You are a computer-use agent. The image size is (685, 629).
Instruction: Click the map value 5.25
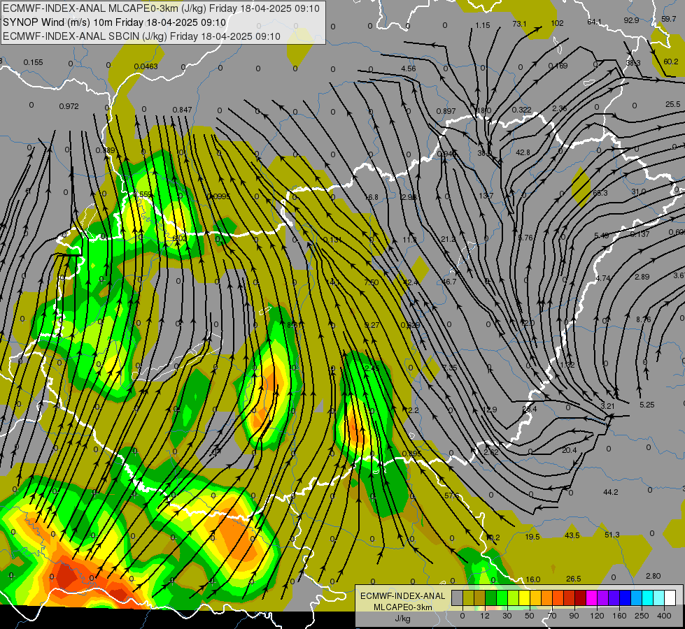pos(647,405)
